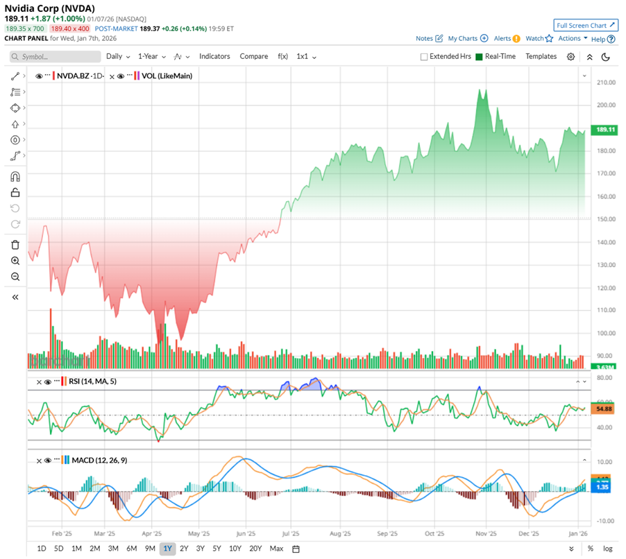Image resolution: width=626 pixels, height=559 pixels.
Task: Focus the Symbol search field
Action: pos(55,57)
